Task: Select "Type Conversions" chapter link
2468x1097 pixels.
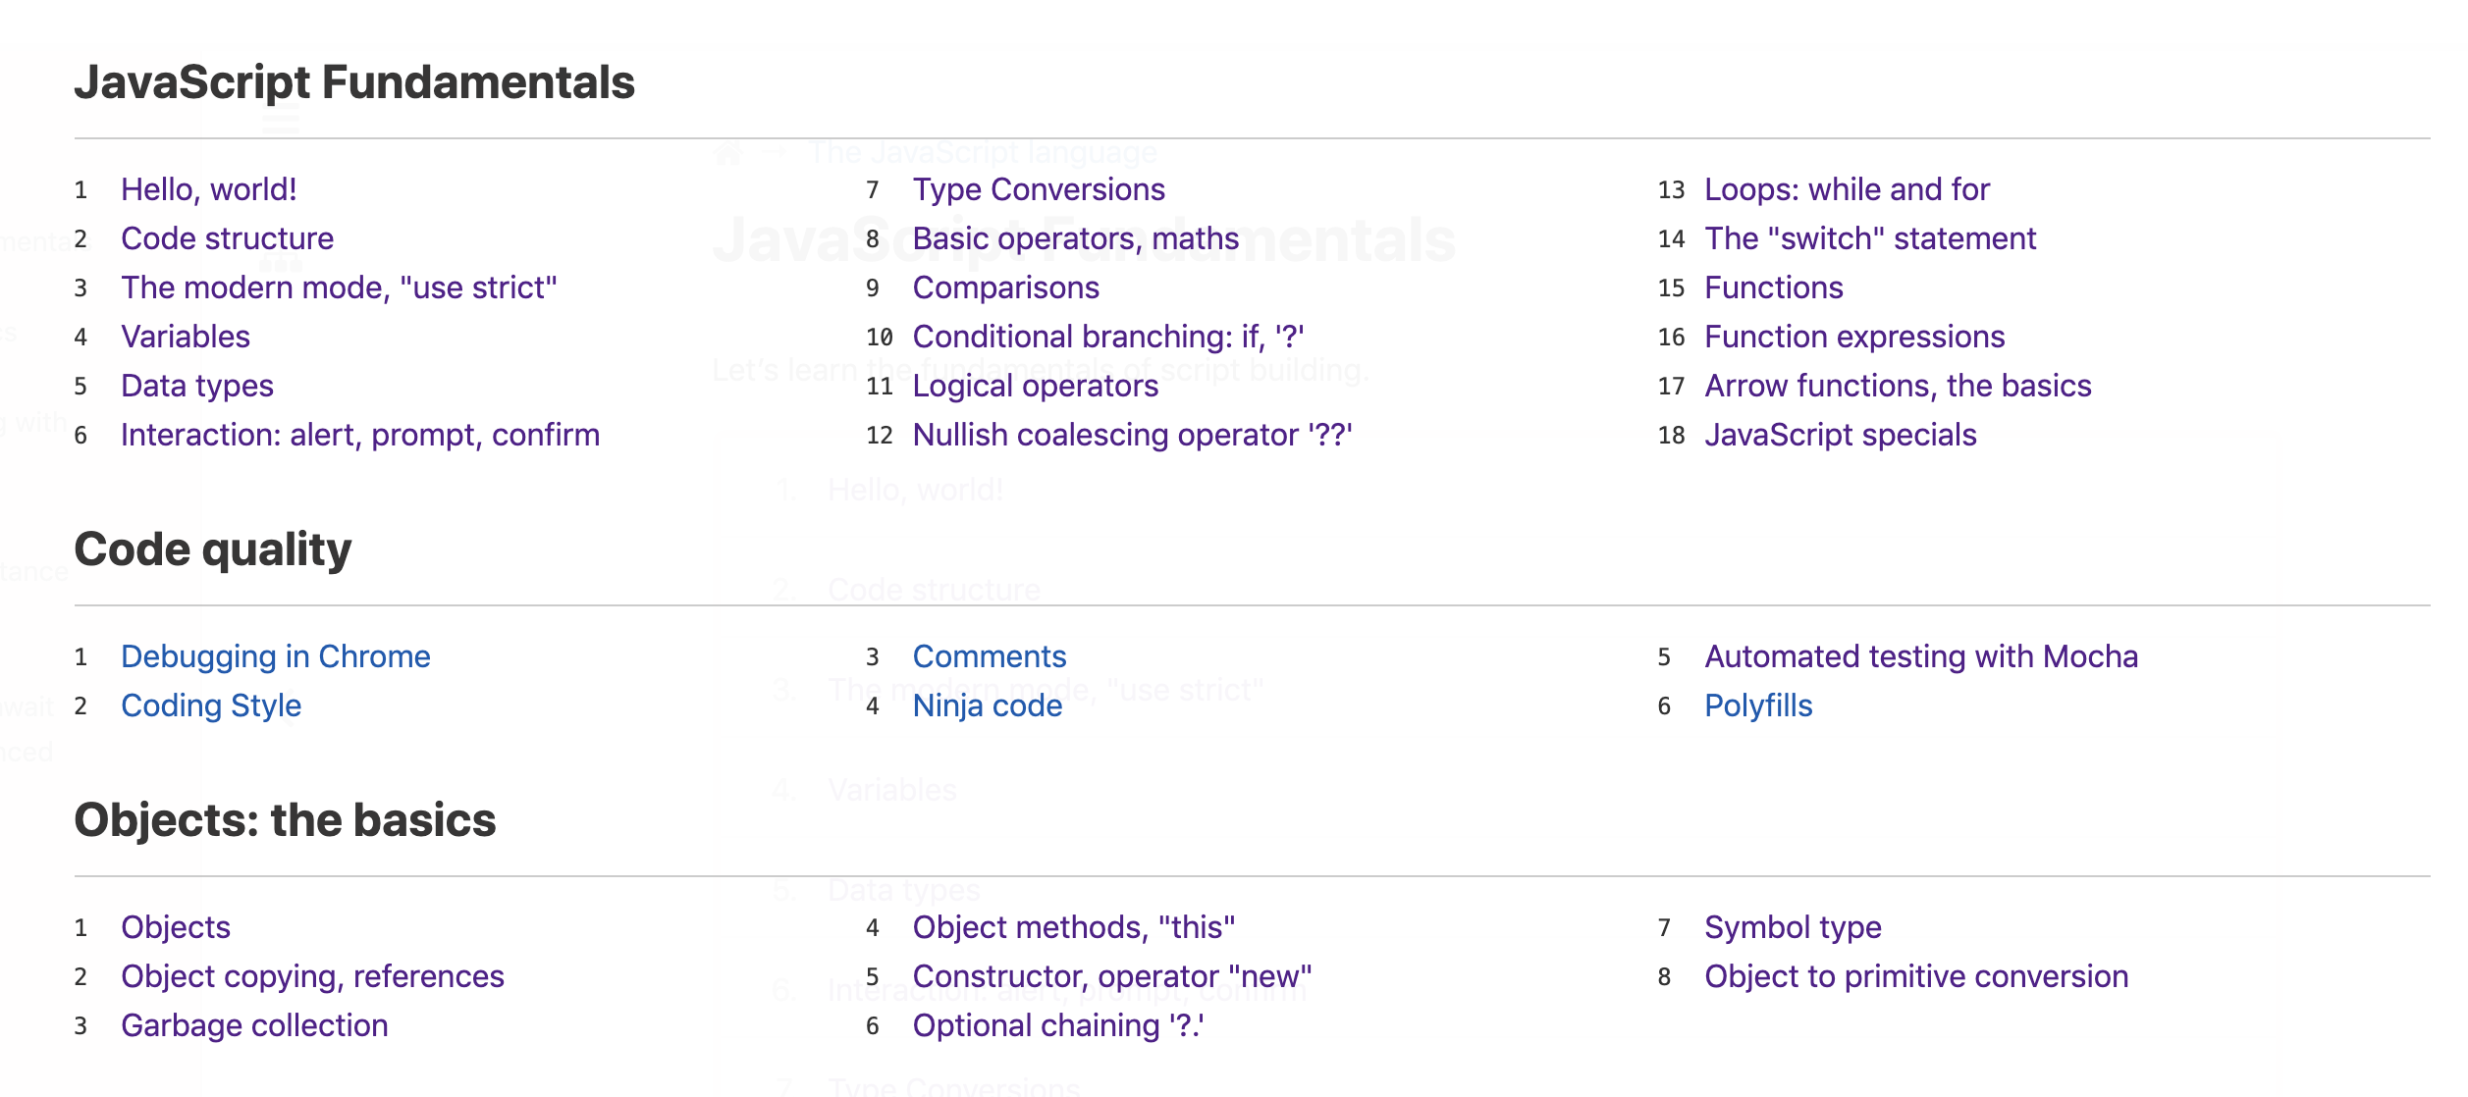Action: [1039, 189]
